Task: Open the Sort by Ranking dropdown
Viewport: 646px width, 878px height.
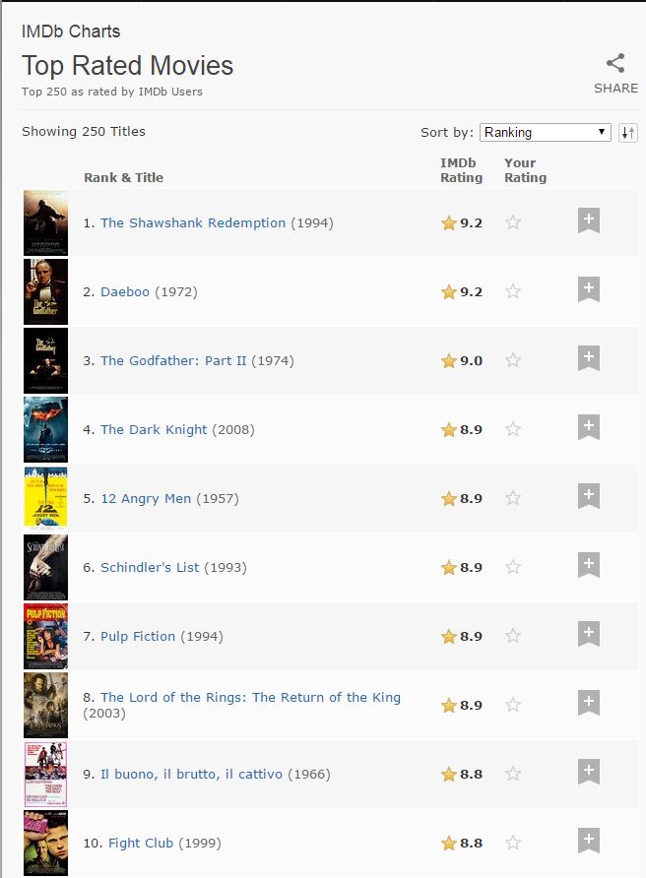Action: pyautogui.click(x=546, y=132)
